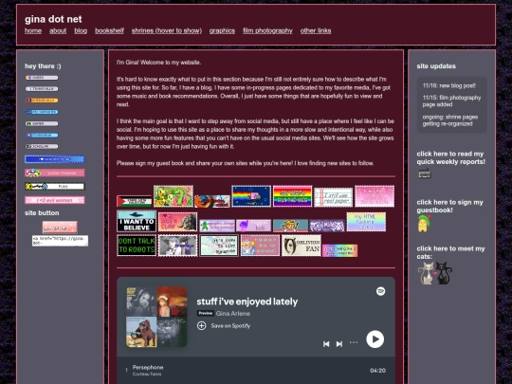Click 'click here to sign my guestbook!' text
This screenshot has height=384, width=512.
click(449, 206)
